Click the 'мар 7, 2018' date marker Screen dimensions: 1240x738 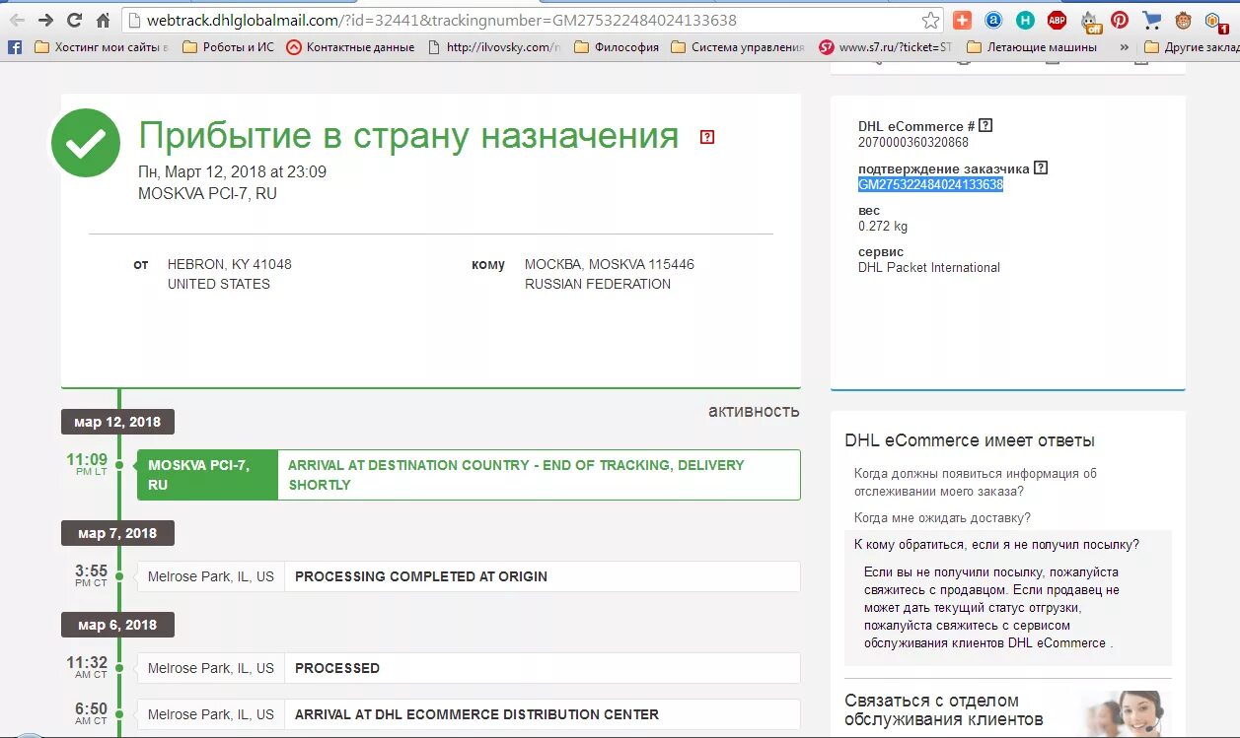(x=117, y=533)
